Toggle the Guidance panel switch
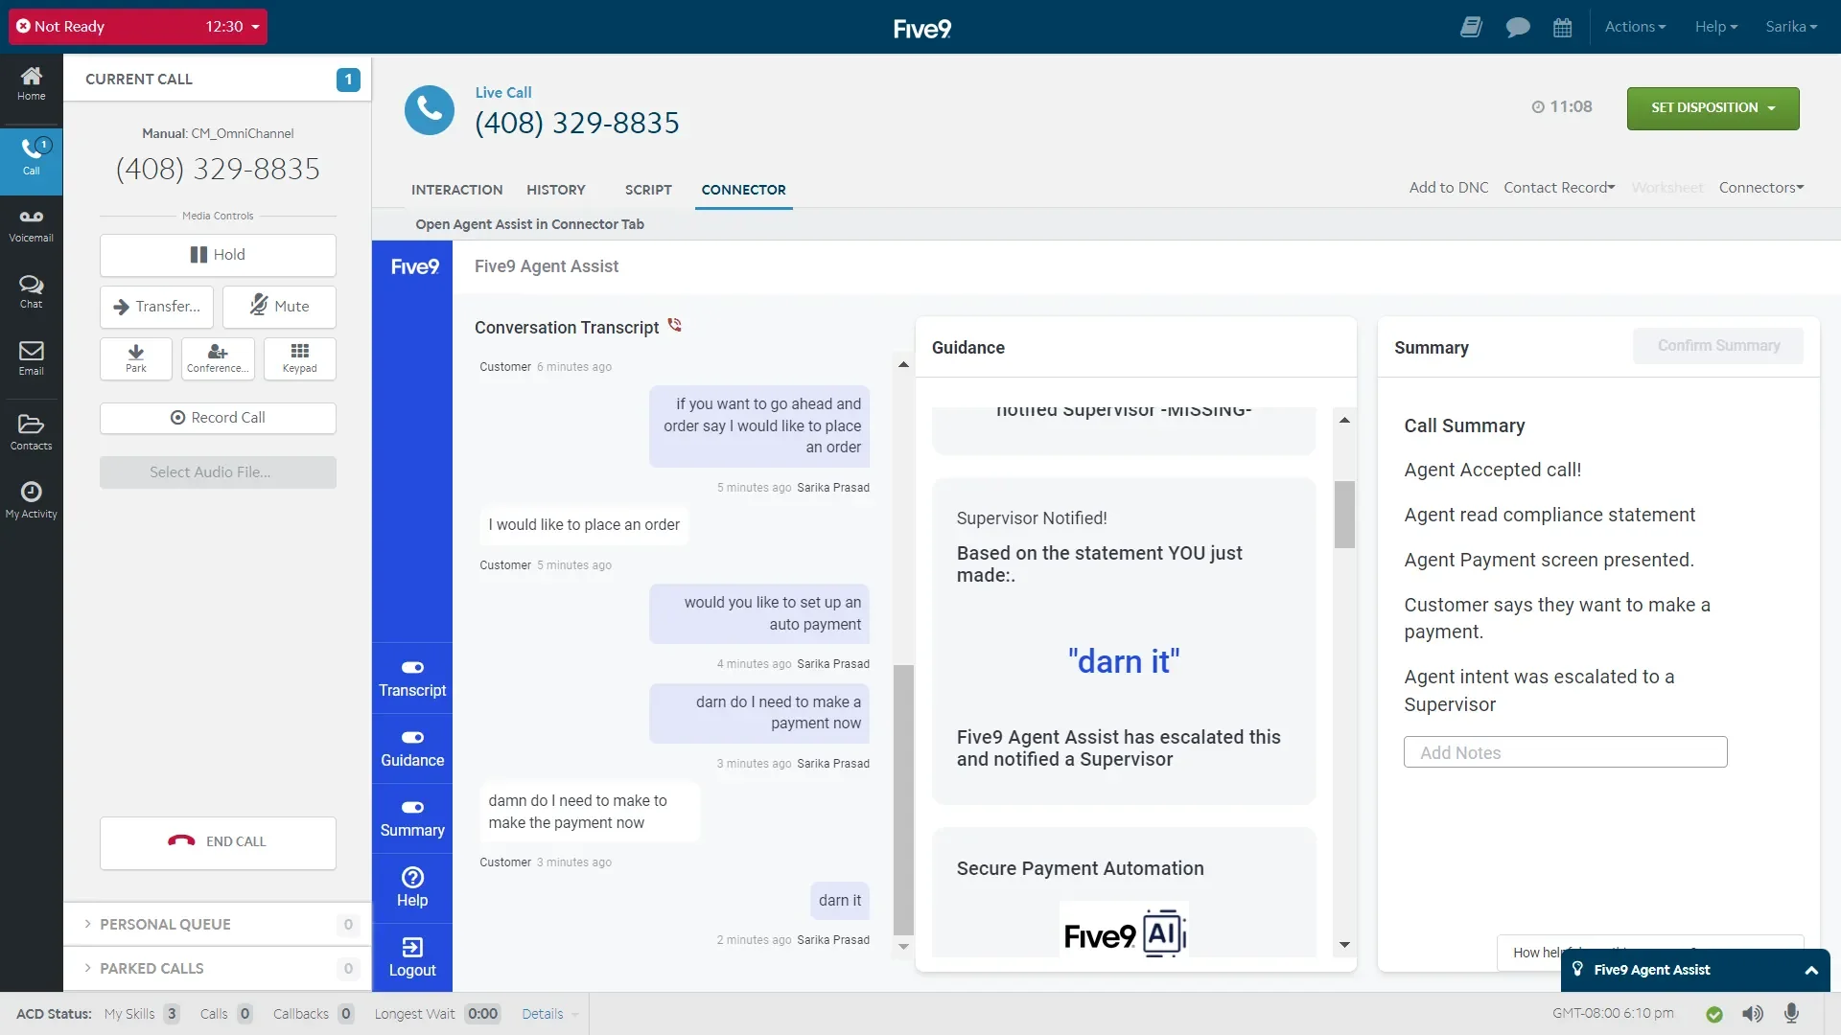Screen dimensions: 1841x1035 tap(412, 737)
